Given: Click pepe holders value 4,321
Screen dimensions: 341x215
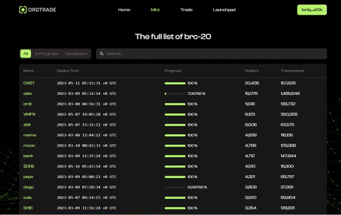Looking at the screenshot, I should tap(250, 177).
